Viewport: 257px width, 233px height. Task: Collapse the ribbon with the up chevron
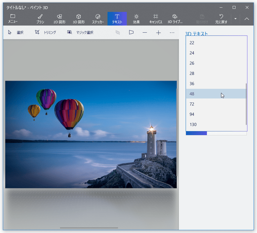pyautogui.click(x=247, y=19)
